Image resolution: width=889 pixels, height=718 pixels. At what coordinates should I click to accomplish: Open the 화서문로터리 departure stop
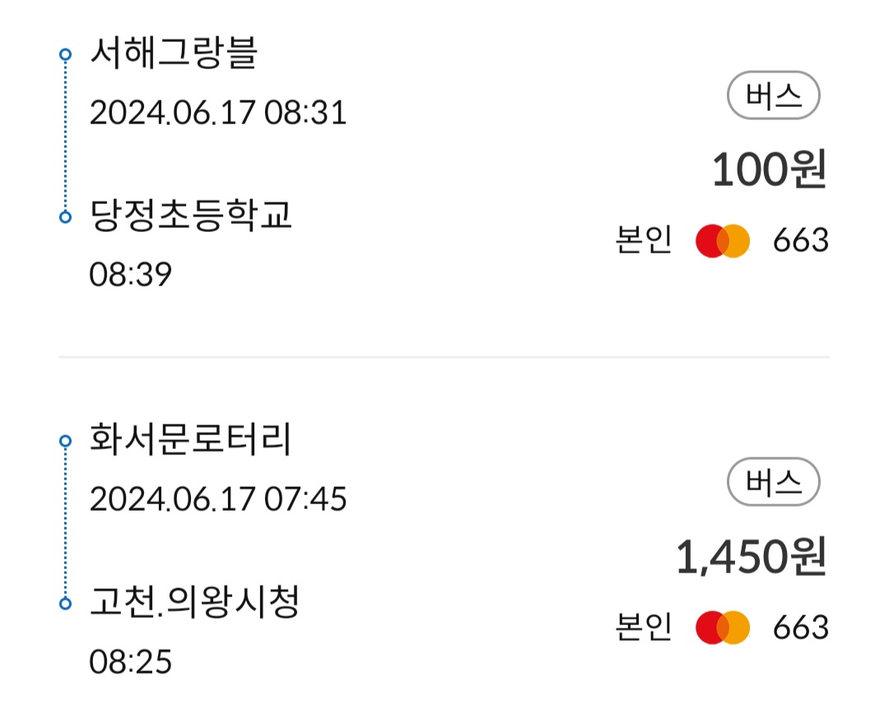tap(190, 442)
